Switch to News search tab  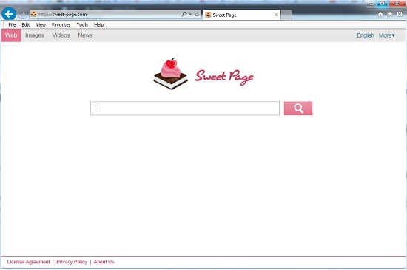[85, 35]
